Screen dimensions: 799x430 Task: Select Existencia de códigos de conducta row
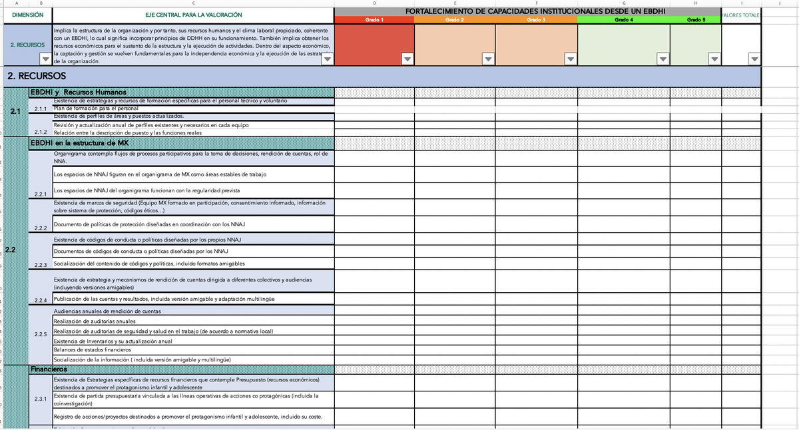[x=193, y=239]
